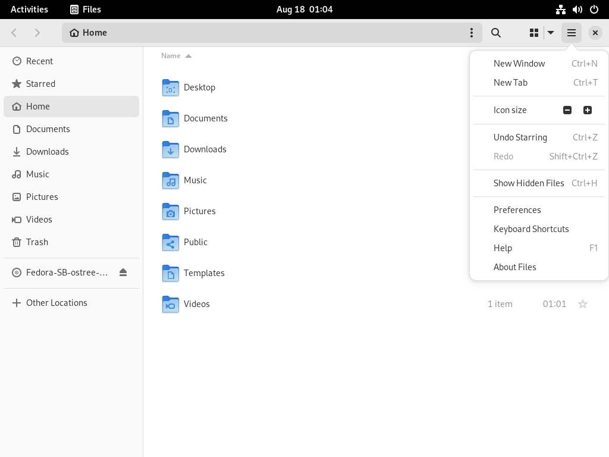Select the Videos folder icon in list
This screenshot has width=609, height=457.
tap(171, 304)
